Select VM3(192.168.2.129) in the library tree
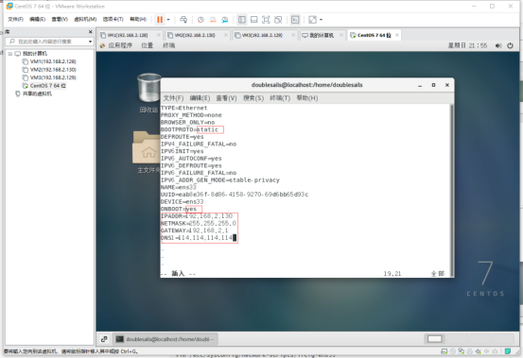 click(49, 77)
